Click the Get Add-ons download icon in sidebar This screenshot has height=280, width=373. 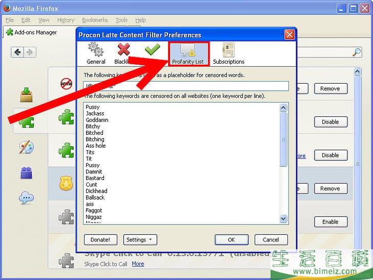pyautogui.click(x=26, y=95)
